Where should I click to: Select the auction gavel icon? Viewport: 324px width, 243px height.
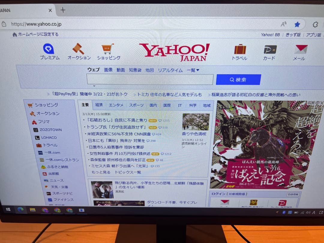(78, 49)
